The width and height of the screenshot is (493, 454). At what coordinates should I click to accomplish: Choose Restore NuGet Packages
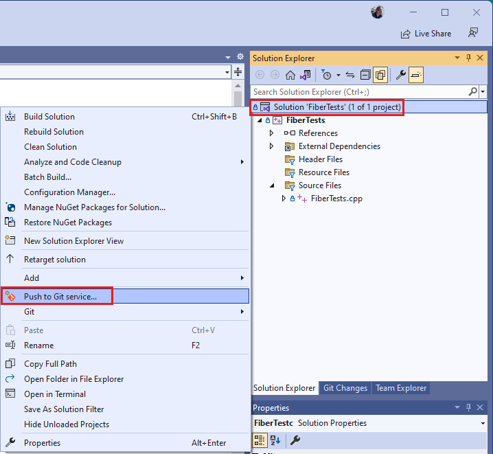tap(125, 223)
